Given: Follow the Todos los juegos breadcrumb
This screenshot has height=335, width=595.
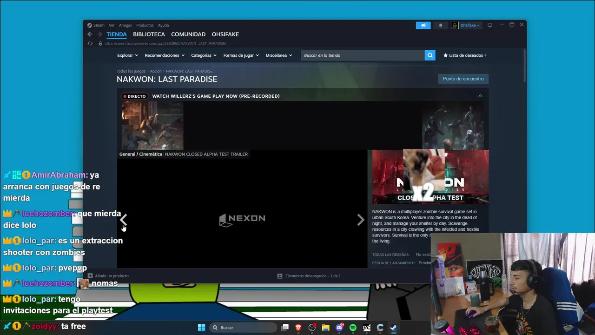Looking at the screenshot, I should click(131, 71).
